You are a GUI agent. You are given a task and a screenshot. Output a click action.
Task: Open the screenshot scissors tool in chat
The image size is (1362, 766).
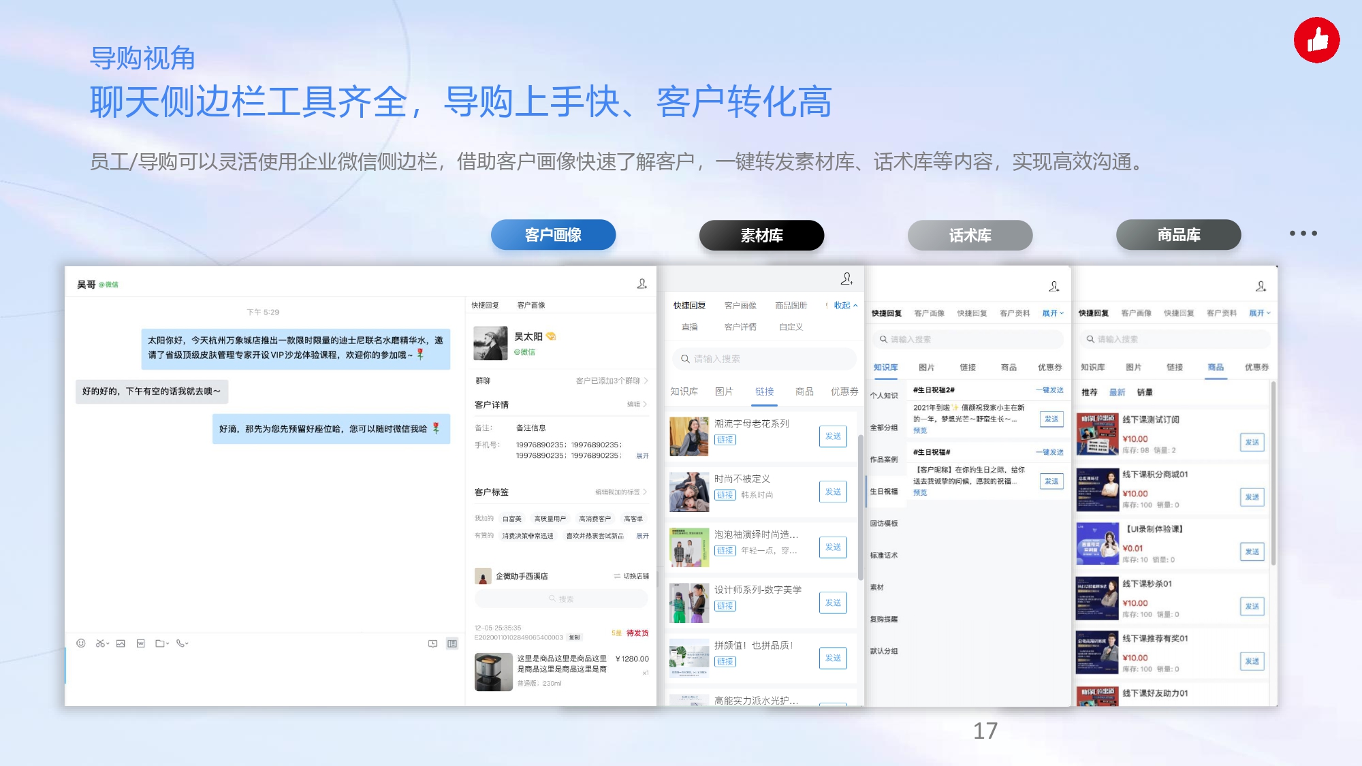[100, 643]
